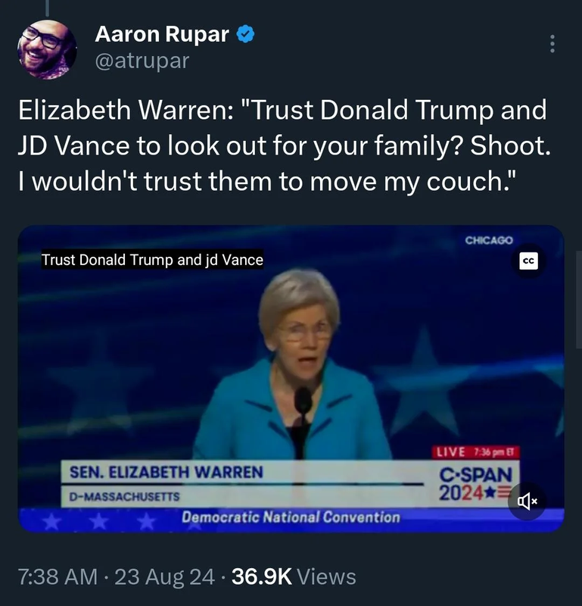Click the C-SPAN 2024 logo in video
The image size is (582, 606).
pyautogui.click(x=475, y=483)
